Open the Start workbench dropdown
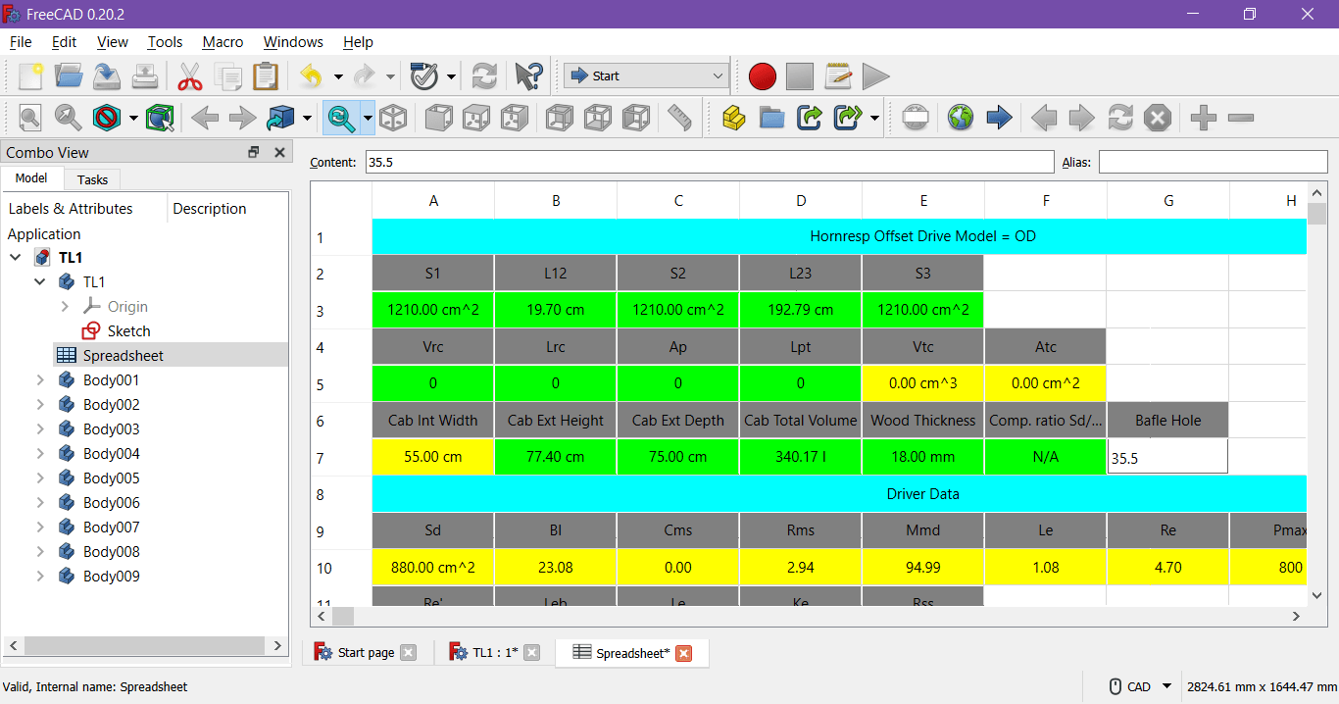 pyautogui.click(x=646, y=75)
